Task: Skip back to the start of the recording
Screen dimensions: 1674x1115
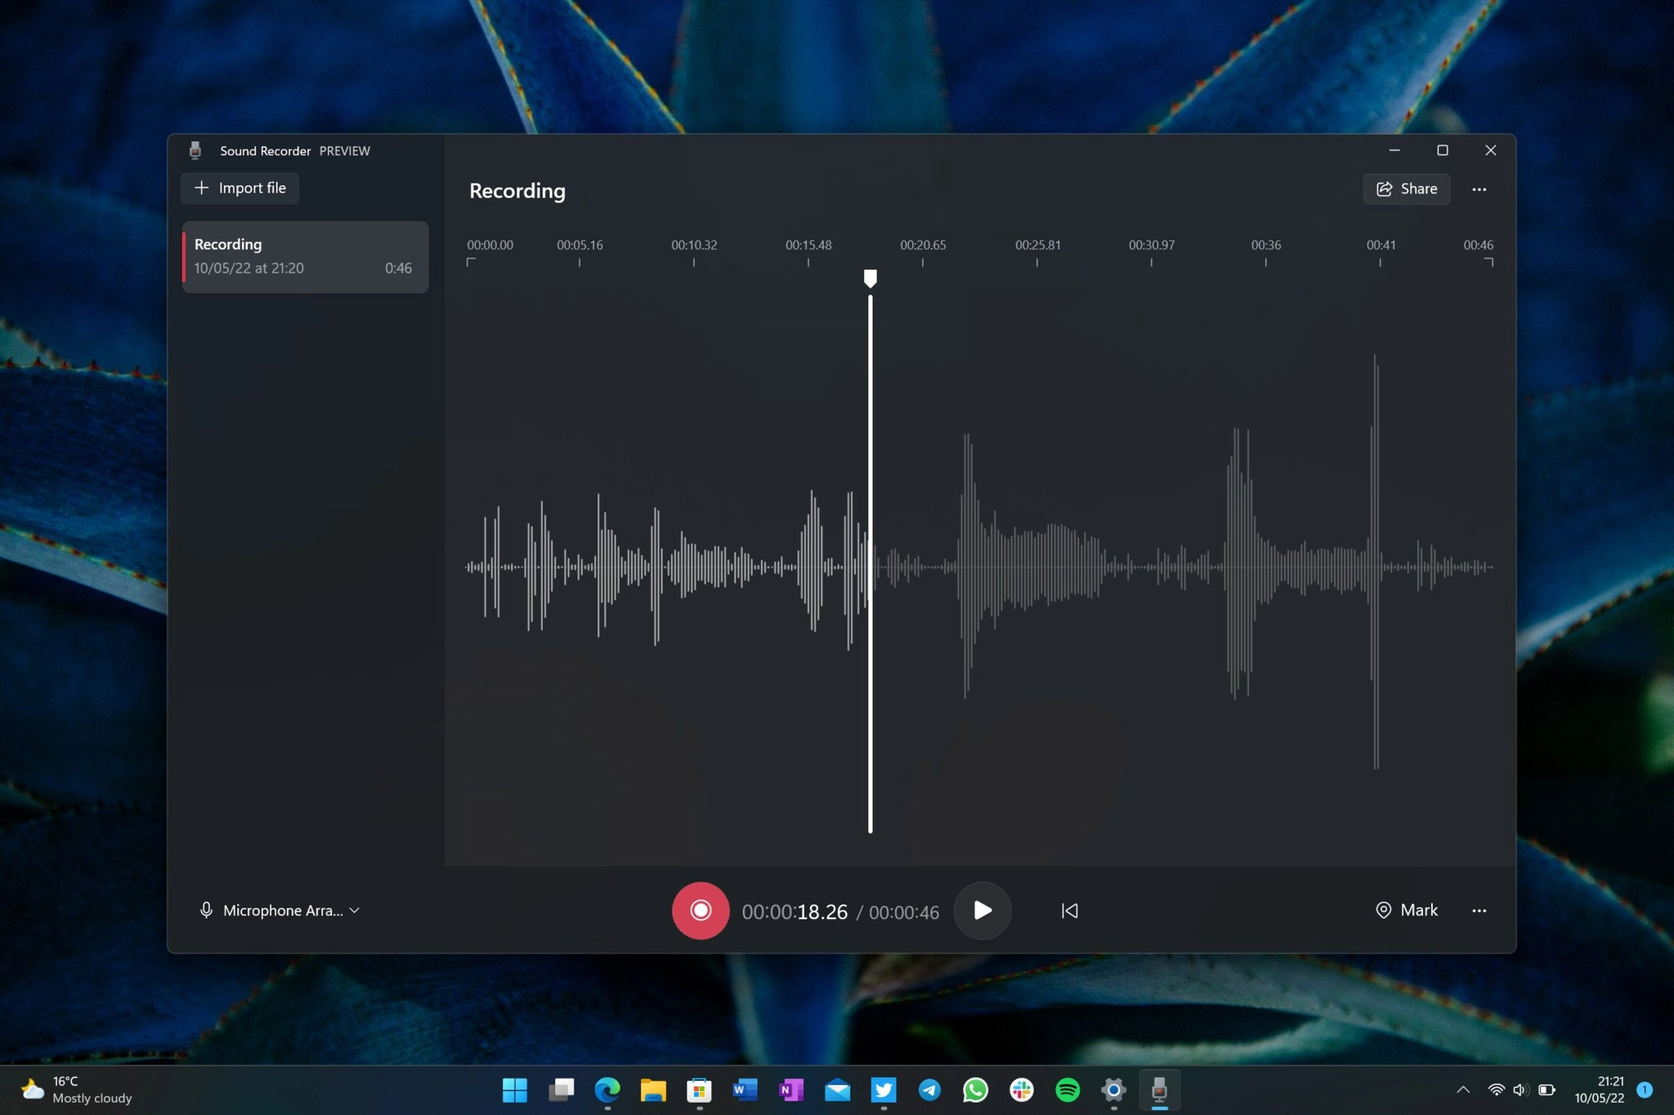Action: pyautogui.click(x=1069, y=910)
